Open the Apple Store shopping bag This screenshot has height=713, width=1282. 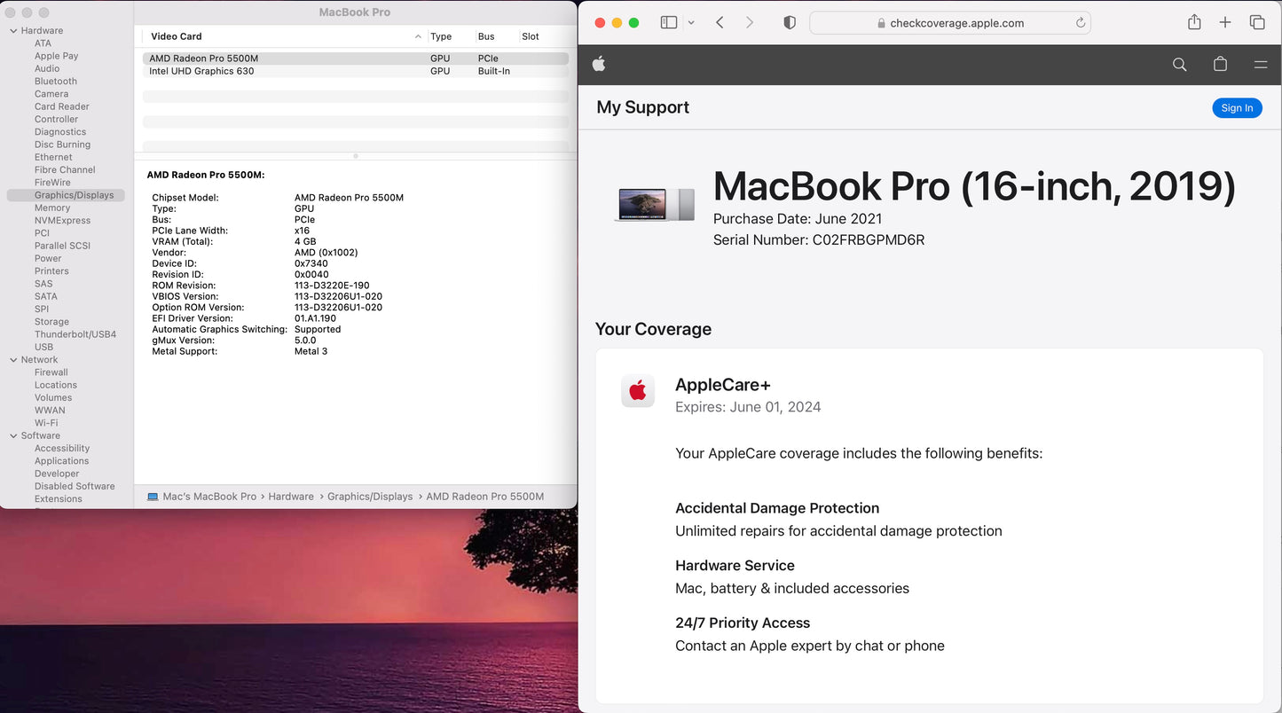[1220, 64]
